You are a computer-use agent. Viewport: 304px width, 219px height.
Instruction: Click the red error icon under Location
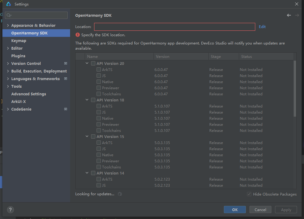78,35
